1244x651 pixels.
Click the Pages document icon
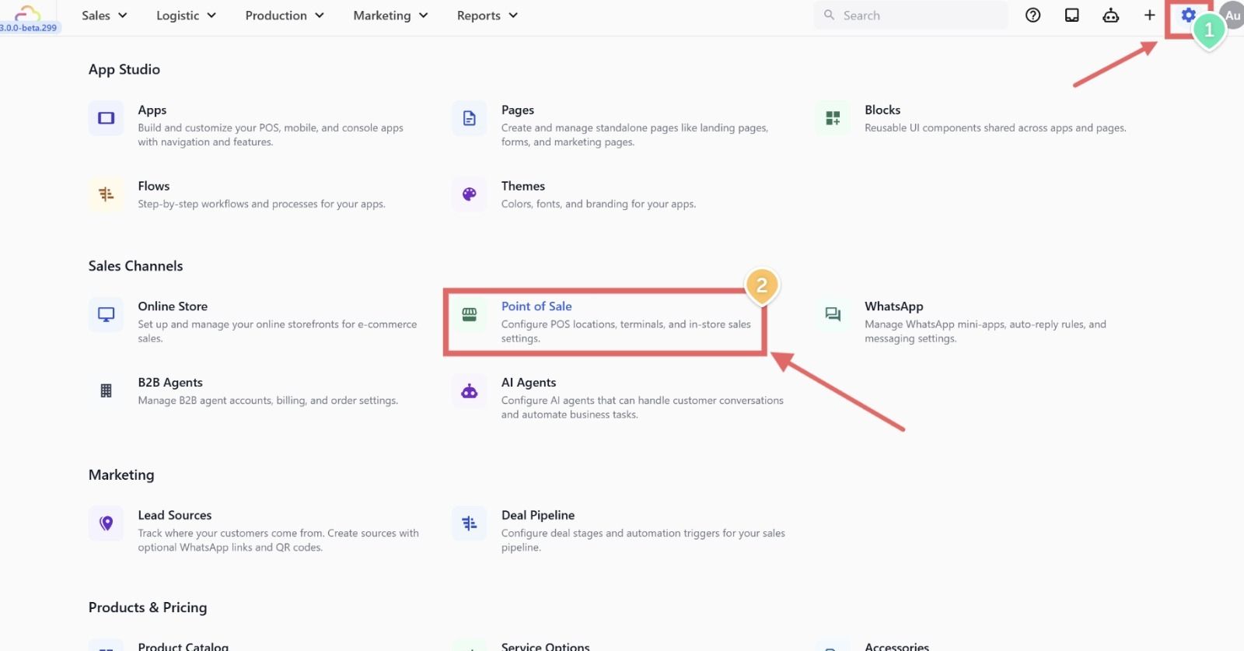(470, 118)
